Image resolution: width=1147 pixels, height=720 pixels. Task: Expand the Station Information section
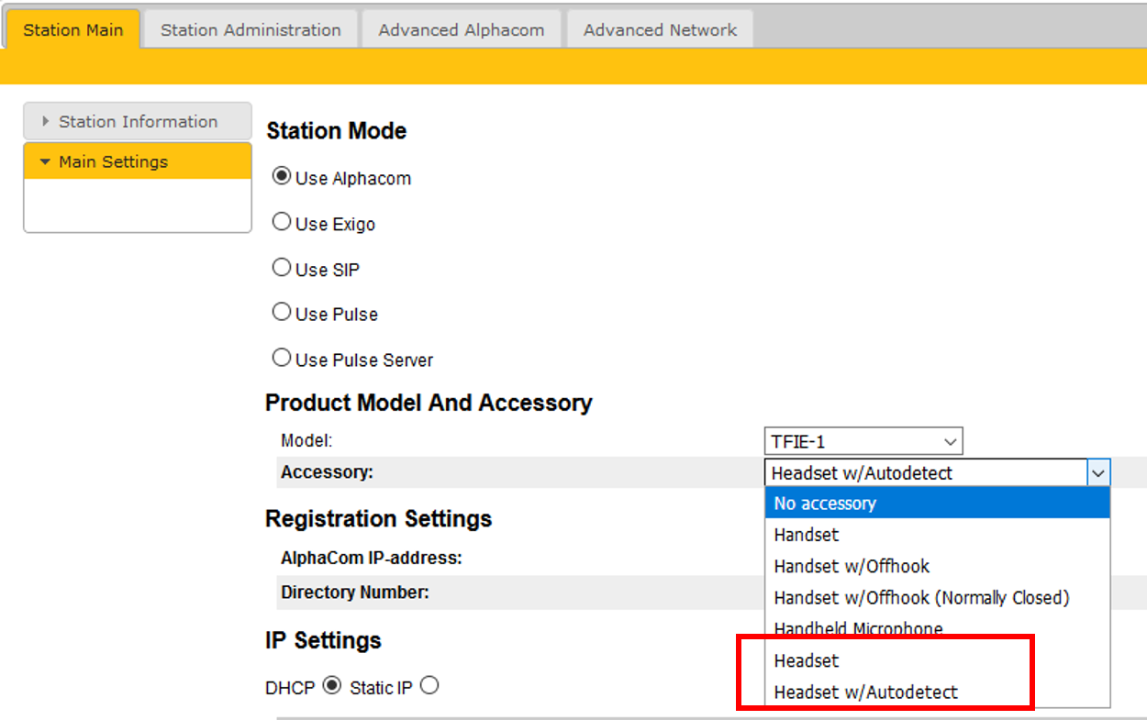(138, 121)
